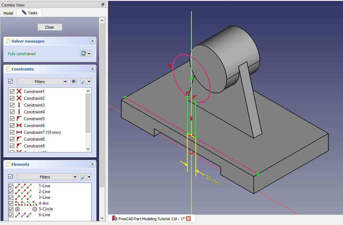Collapse the Solver messages section
Image resolution: width=343 pixels, height=225 pixels.
(x=92, y=41)
